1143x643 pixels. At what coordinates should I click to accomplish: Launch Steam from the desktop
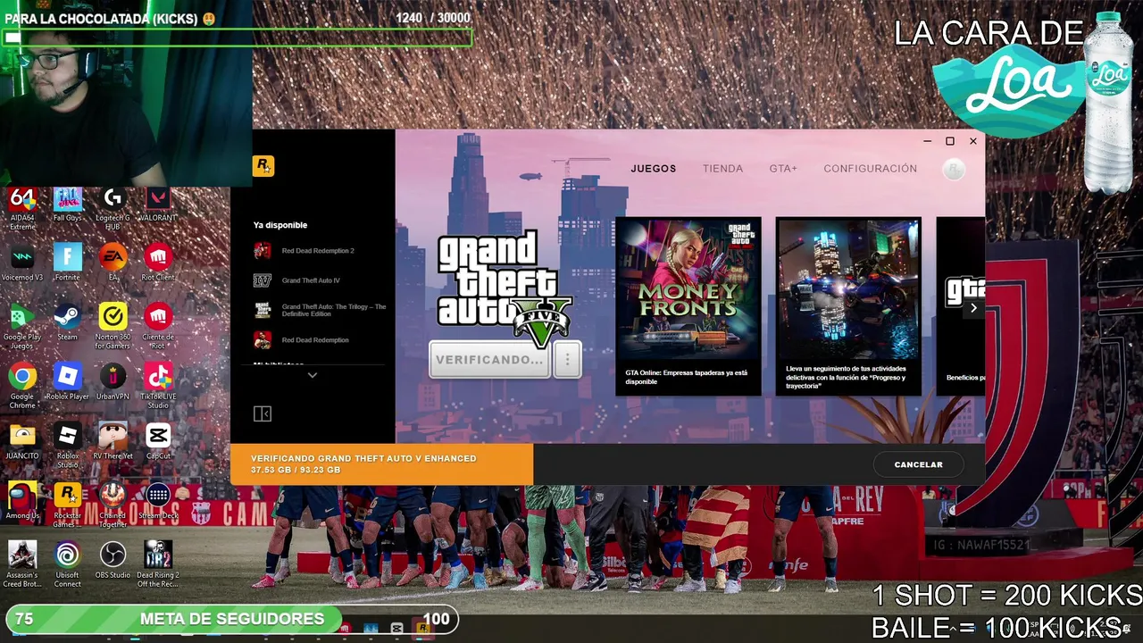[68, 322]
